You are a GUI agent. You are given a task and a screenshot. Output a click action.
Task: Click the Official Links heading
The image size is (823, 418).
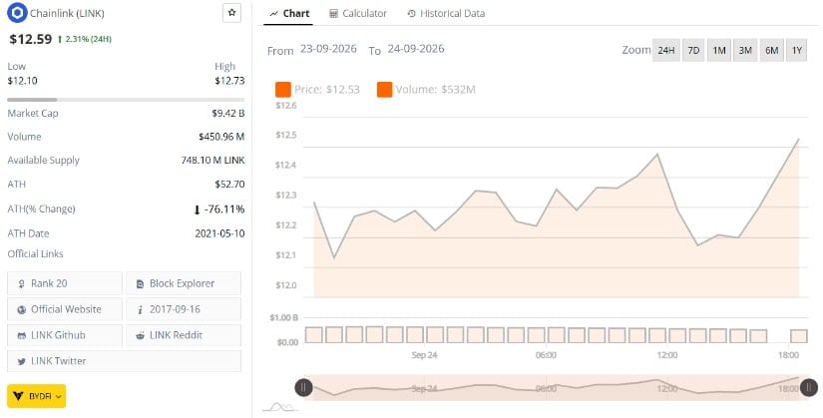pos(35,254)
